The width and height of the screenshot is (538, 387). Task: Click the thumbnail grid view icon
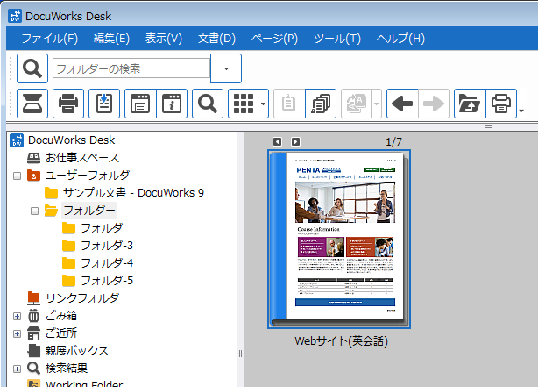(x=244, y=104)
